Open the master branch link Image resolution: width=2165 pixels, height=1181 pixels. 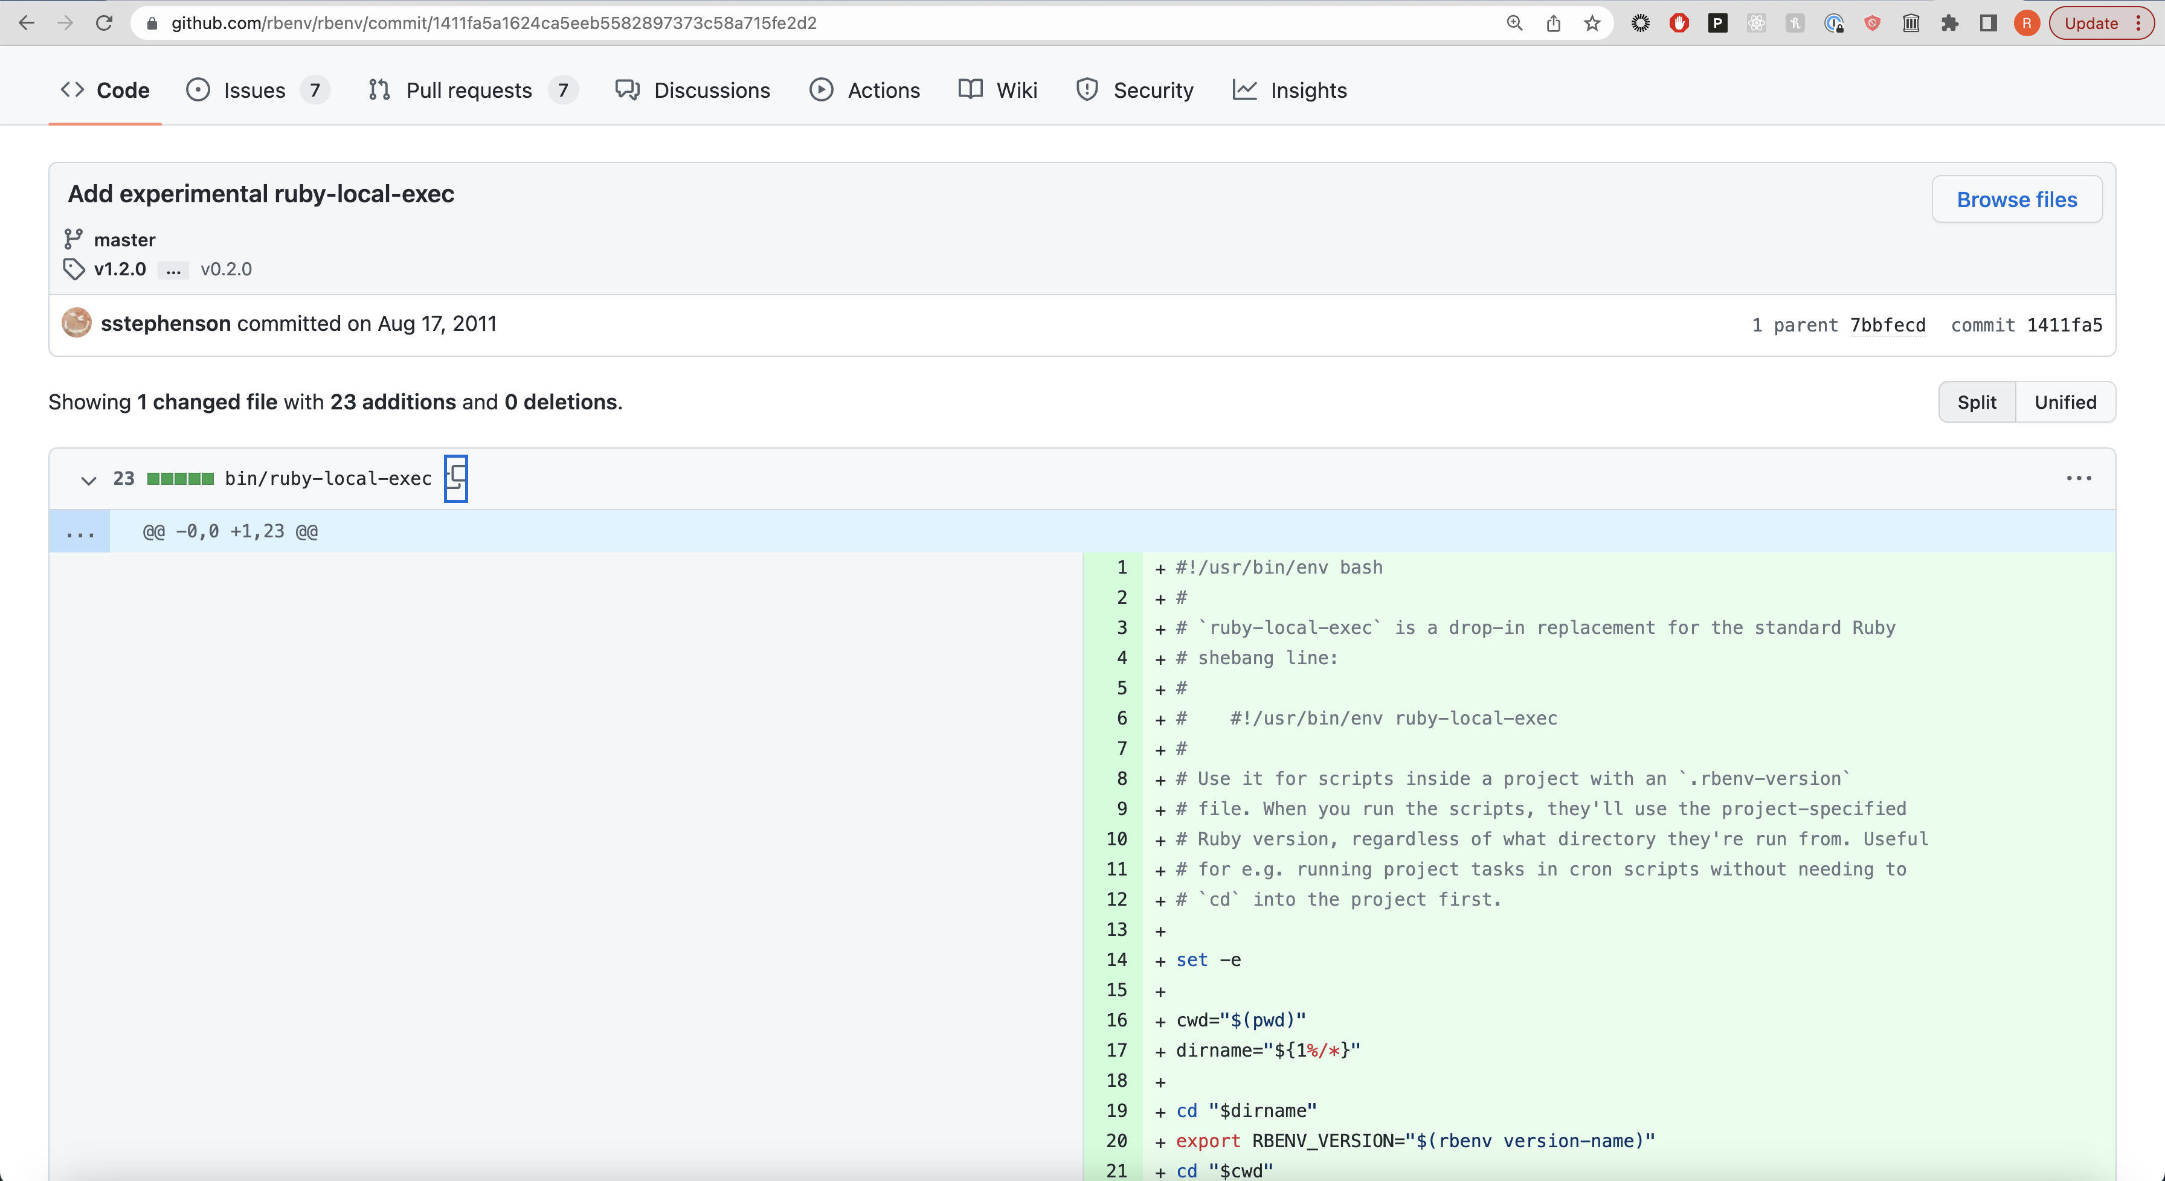(124, 240)
